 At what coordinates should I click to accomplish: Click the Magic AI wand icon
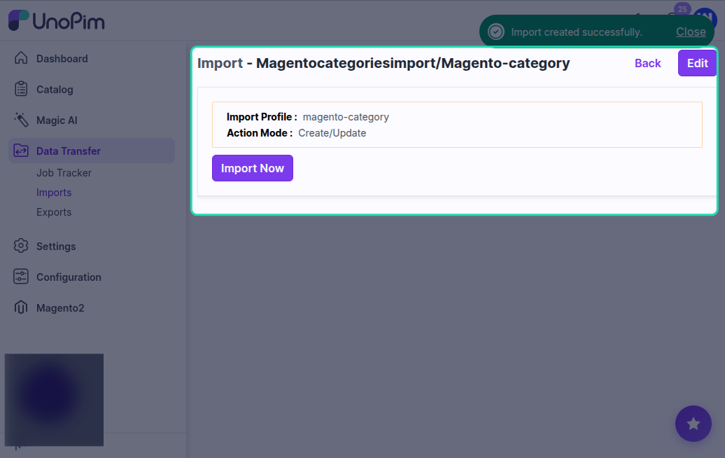tap(21, 120)
